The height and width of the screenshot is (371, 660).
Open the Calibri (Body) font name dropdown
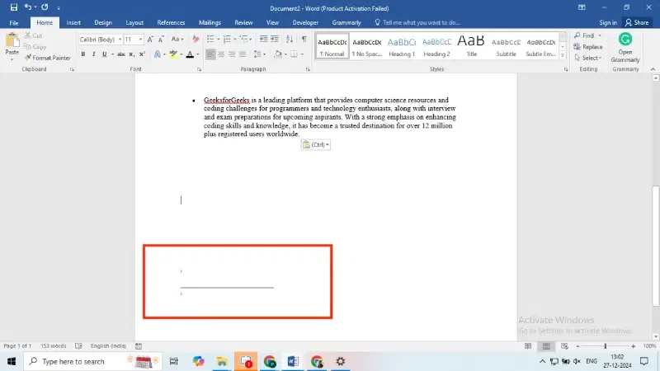pos(120,39)
